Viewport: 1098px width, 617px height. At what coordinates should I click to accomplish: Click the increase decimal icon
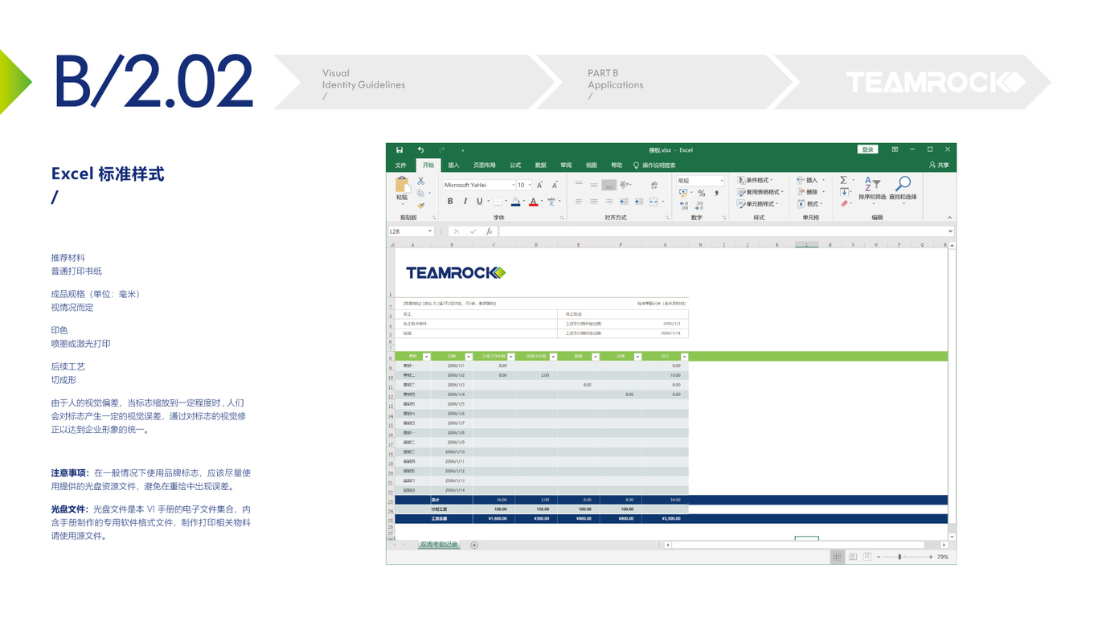pyautogui.click(x=683, y=205)
